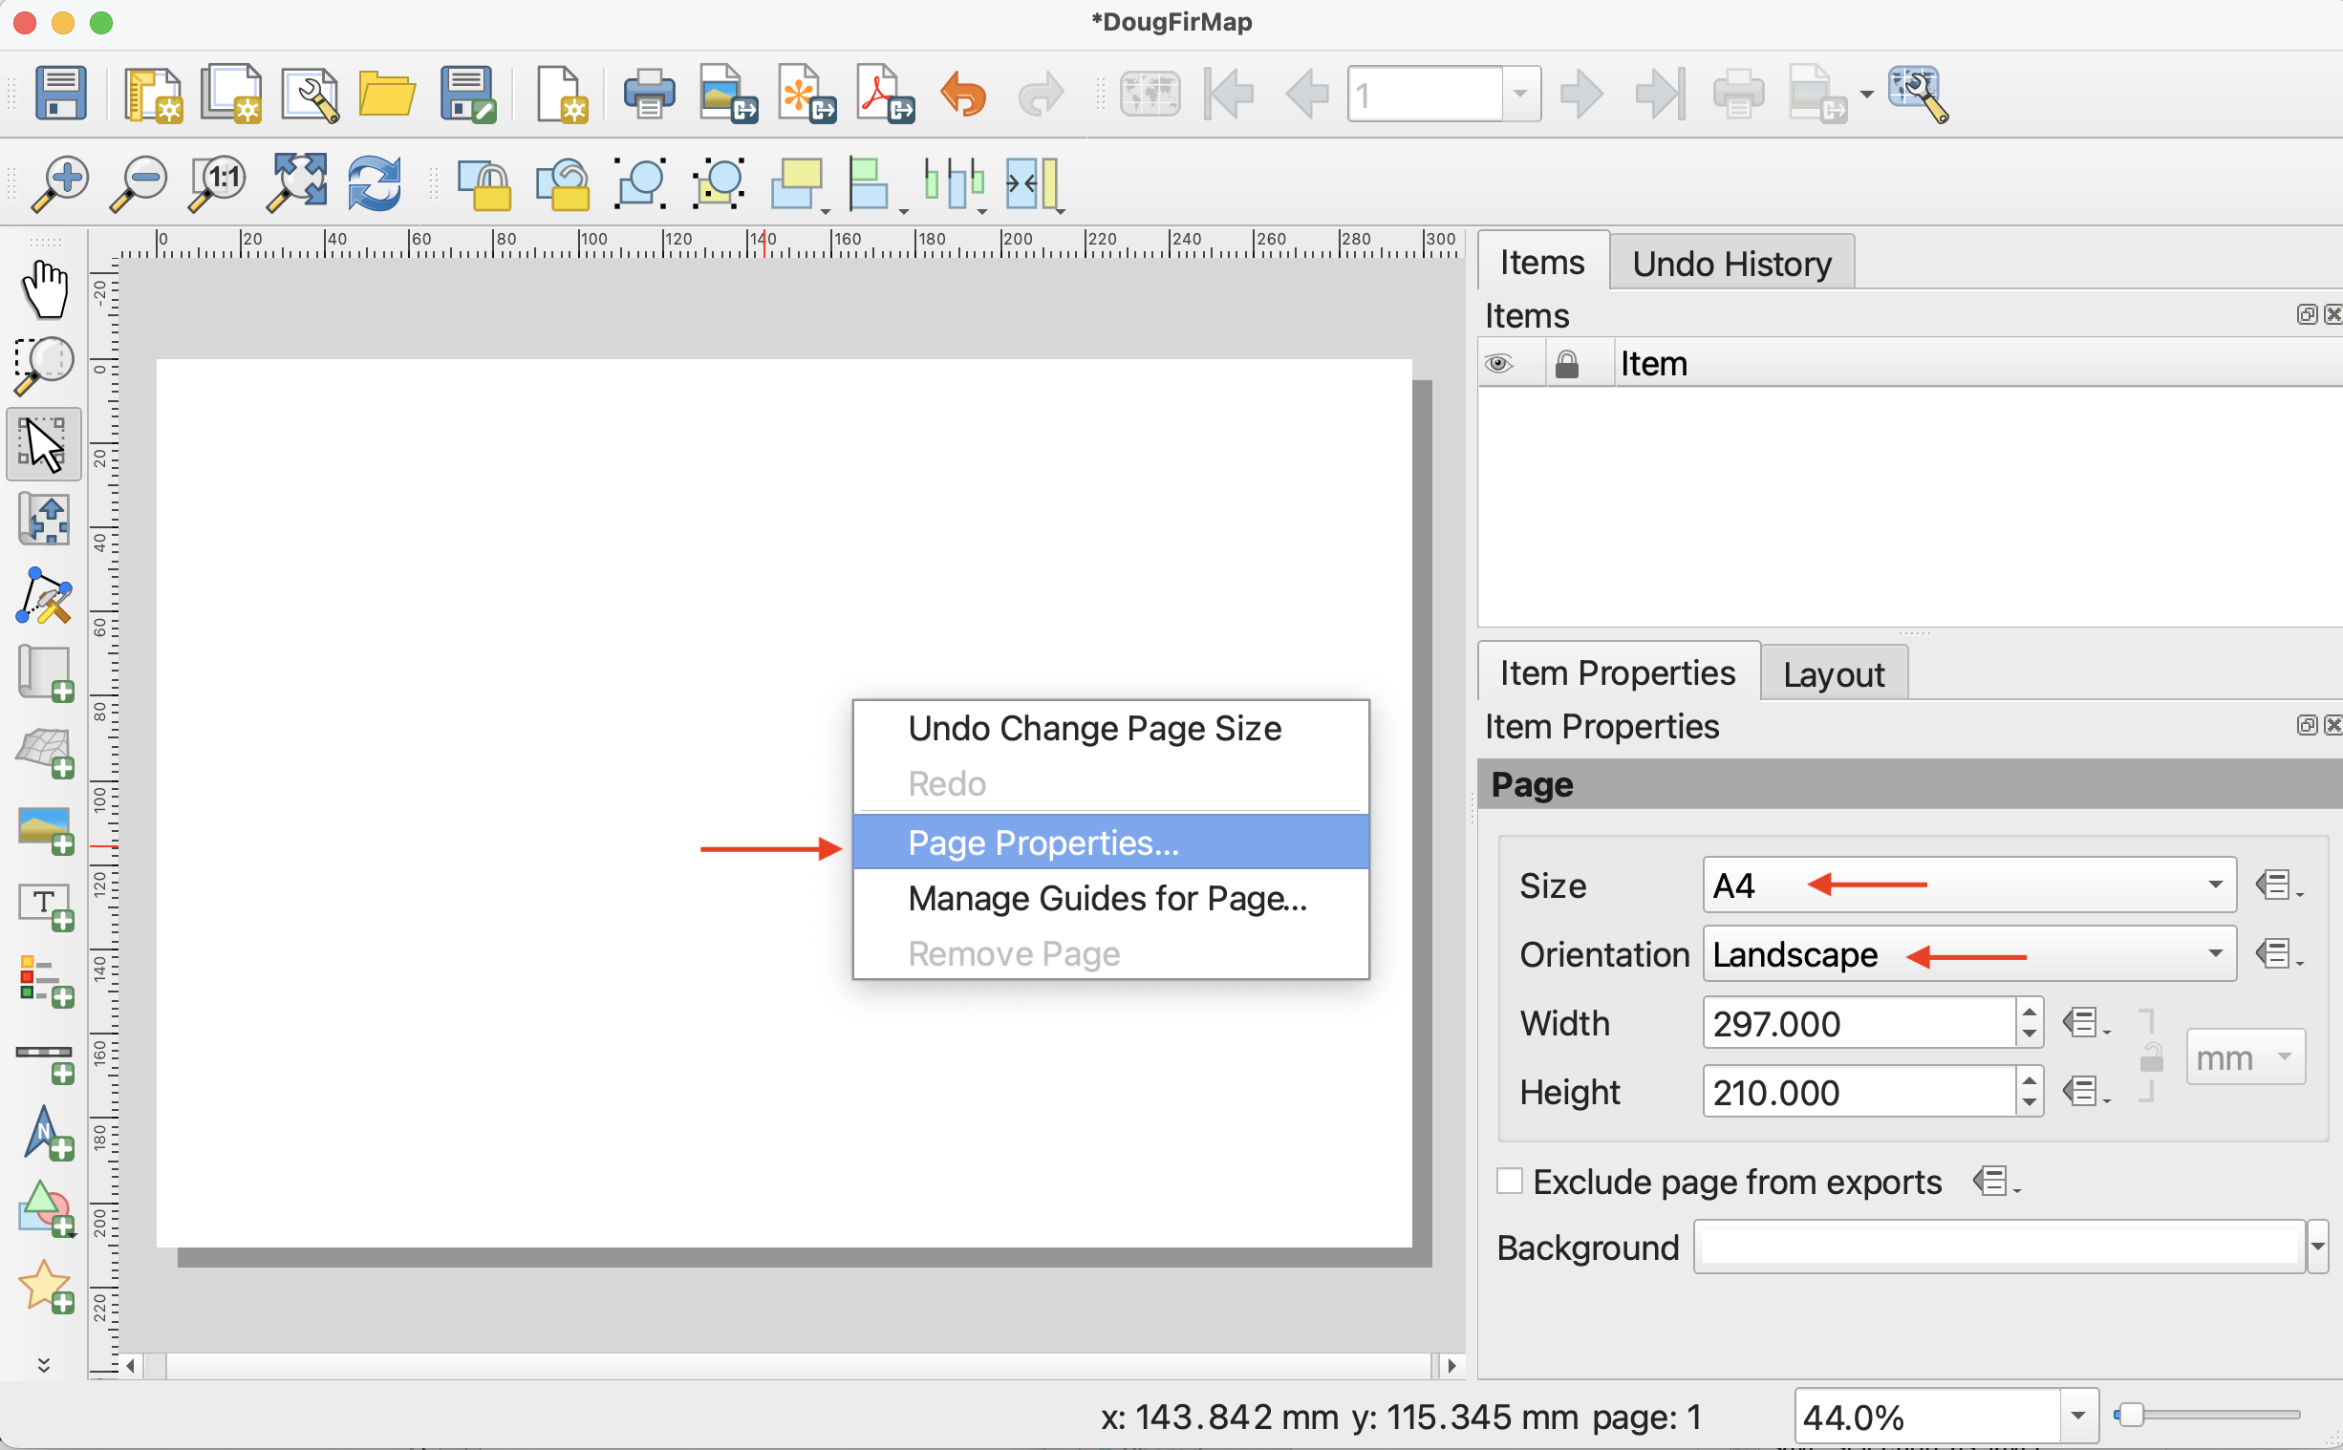2343x1450 pixels.
Task: Click the Add Legend tool
Action: [x=44, y=980]
